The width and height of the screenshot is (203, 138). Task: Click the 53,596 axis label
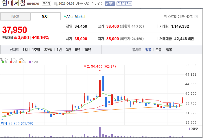pyautogui.click(x=191, y=65)
